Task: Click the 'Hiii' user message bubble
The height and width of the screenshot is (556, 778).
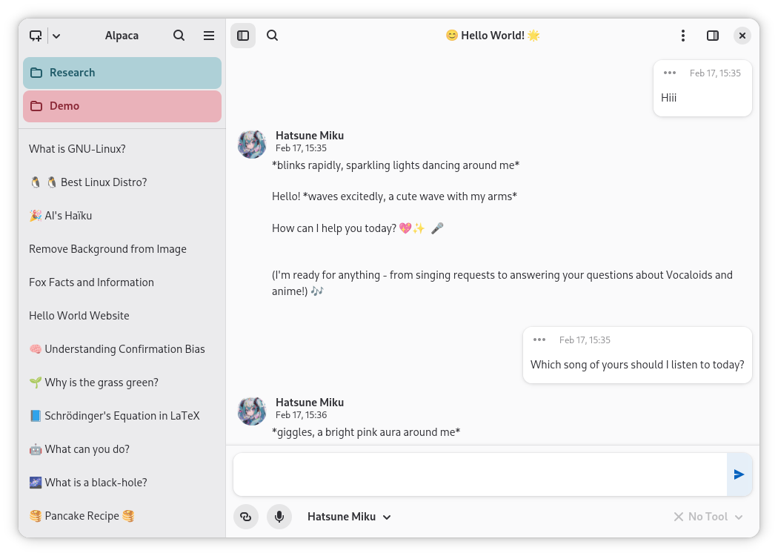Action: click(702, 88)
